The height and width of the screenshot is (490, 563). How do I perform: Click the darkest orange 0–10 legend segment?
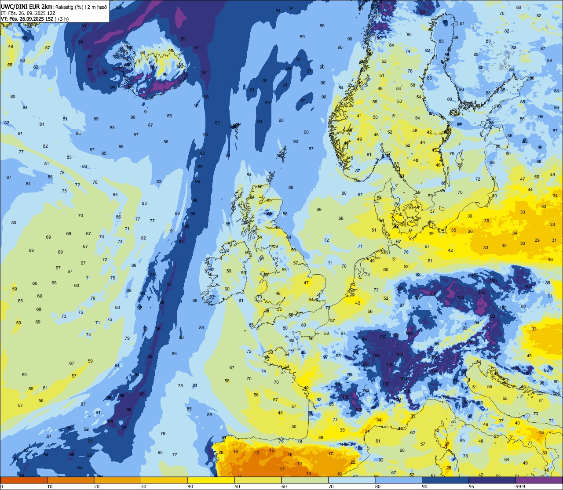[x=24, y=480]
